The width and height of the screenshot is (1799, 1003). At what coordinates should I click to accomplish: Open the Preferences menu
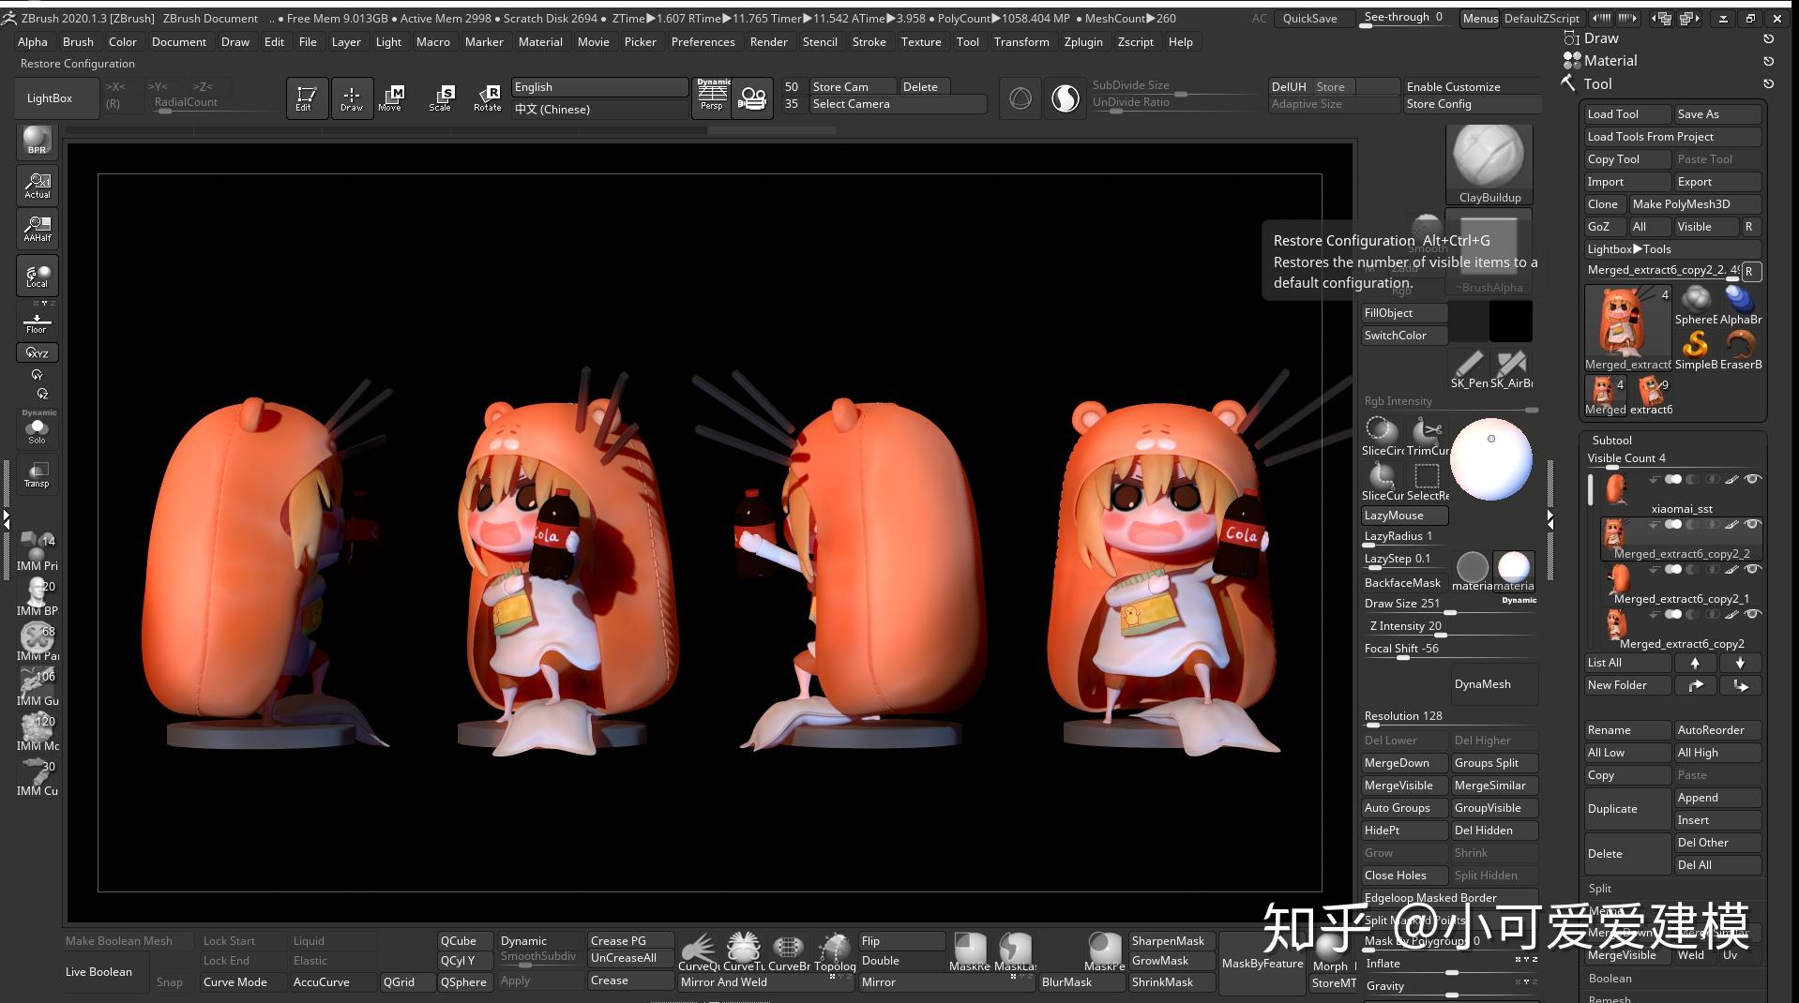(x=703, y=42)
